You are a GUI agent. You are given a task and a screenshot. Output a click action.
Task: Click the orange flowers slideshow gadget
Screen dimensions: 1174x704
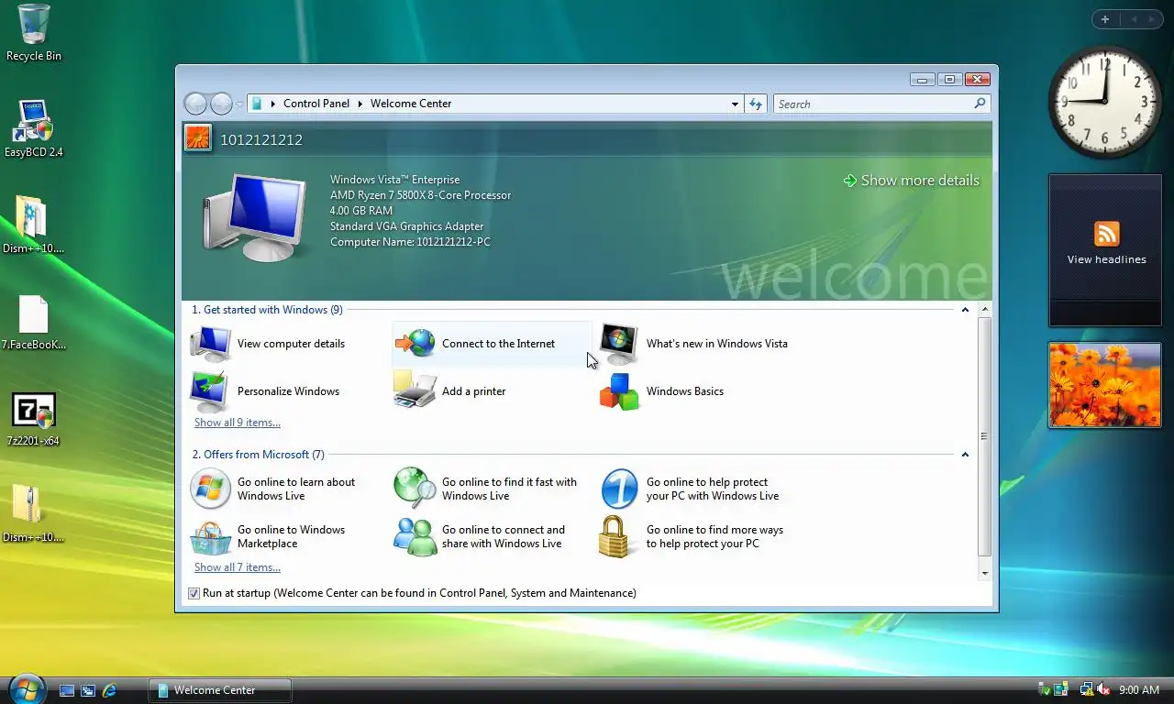1105,385
